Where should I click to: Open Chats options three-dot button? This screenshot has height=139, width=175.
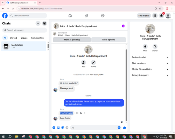38,23
